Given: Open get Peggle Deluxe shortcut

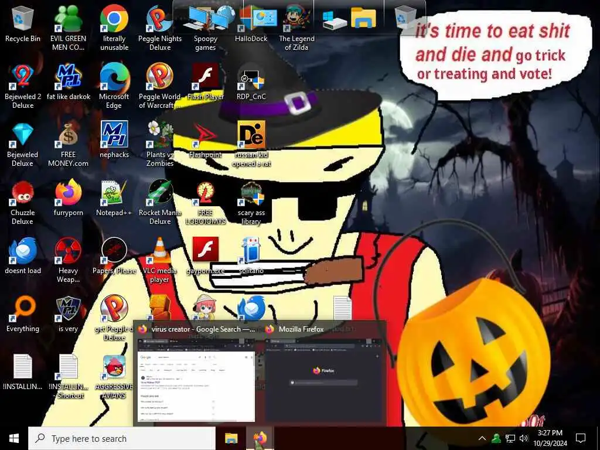Looking at the screenshot, I should (x=114, y=318).
